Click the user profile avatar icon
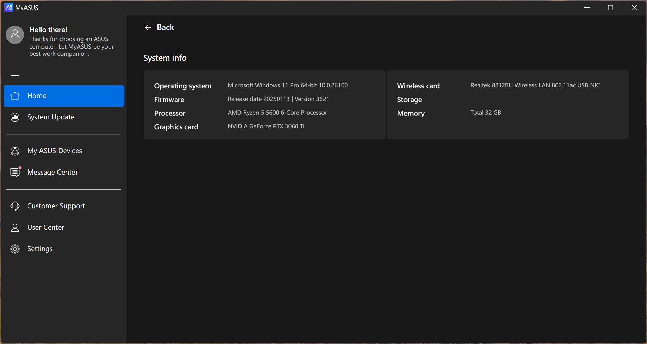Viewport: 647px width, 344px height. tap(15, 35)
